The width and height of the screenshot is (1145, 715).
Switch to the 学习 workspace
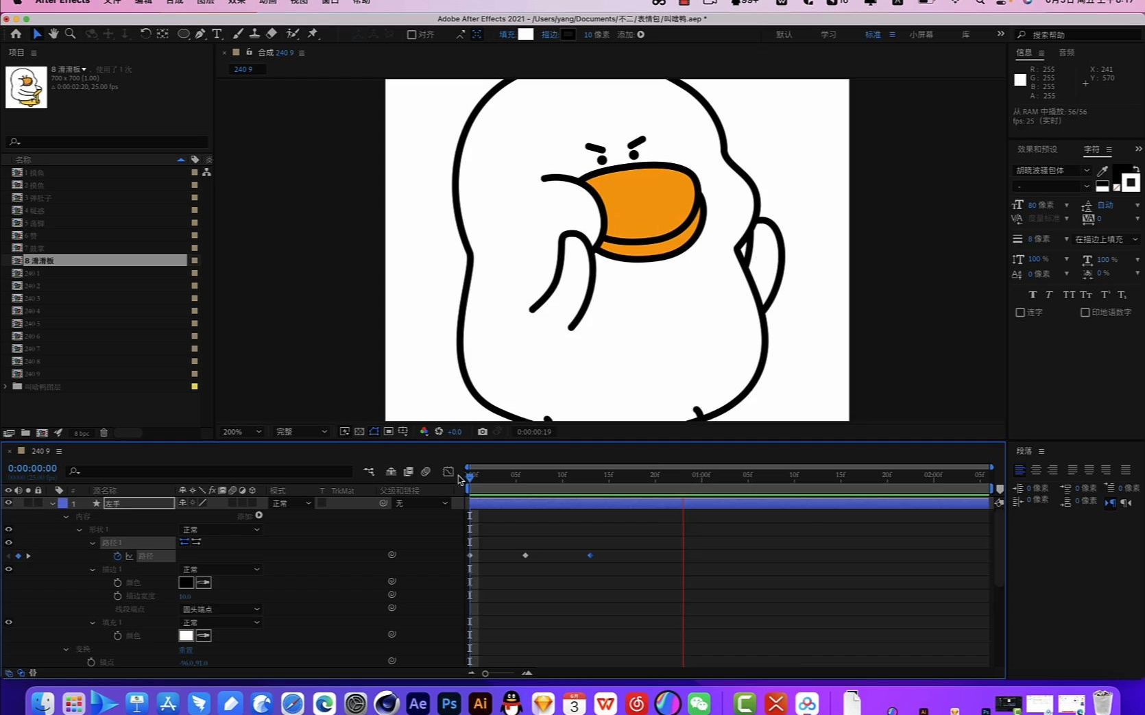point(828,34)
